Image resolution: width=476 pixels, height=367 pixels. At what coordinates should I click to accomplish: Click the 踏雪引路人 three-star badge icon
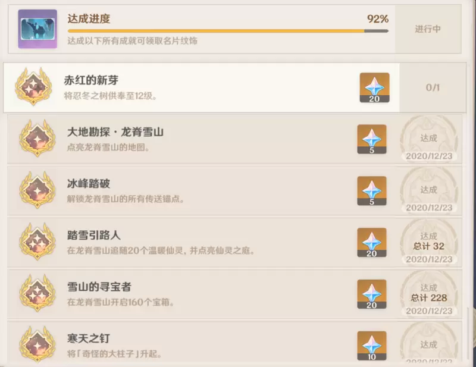(37, 241)
